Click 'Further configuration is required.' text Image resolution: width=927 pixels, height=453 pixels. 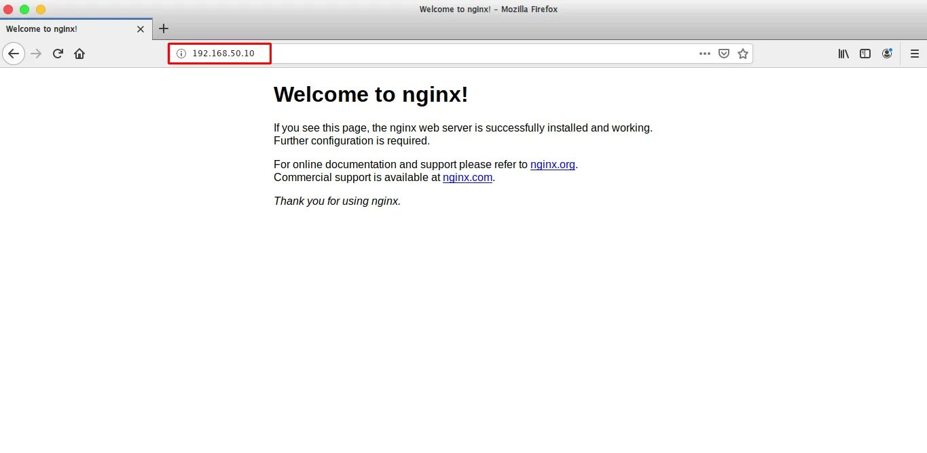[352, 141]
